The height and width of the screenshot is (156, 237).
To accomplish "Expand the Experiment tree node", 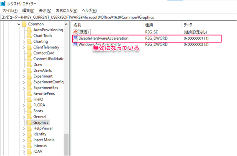I will (24, 76).
